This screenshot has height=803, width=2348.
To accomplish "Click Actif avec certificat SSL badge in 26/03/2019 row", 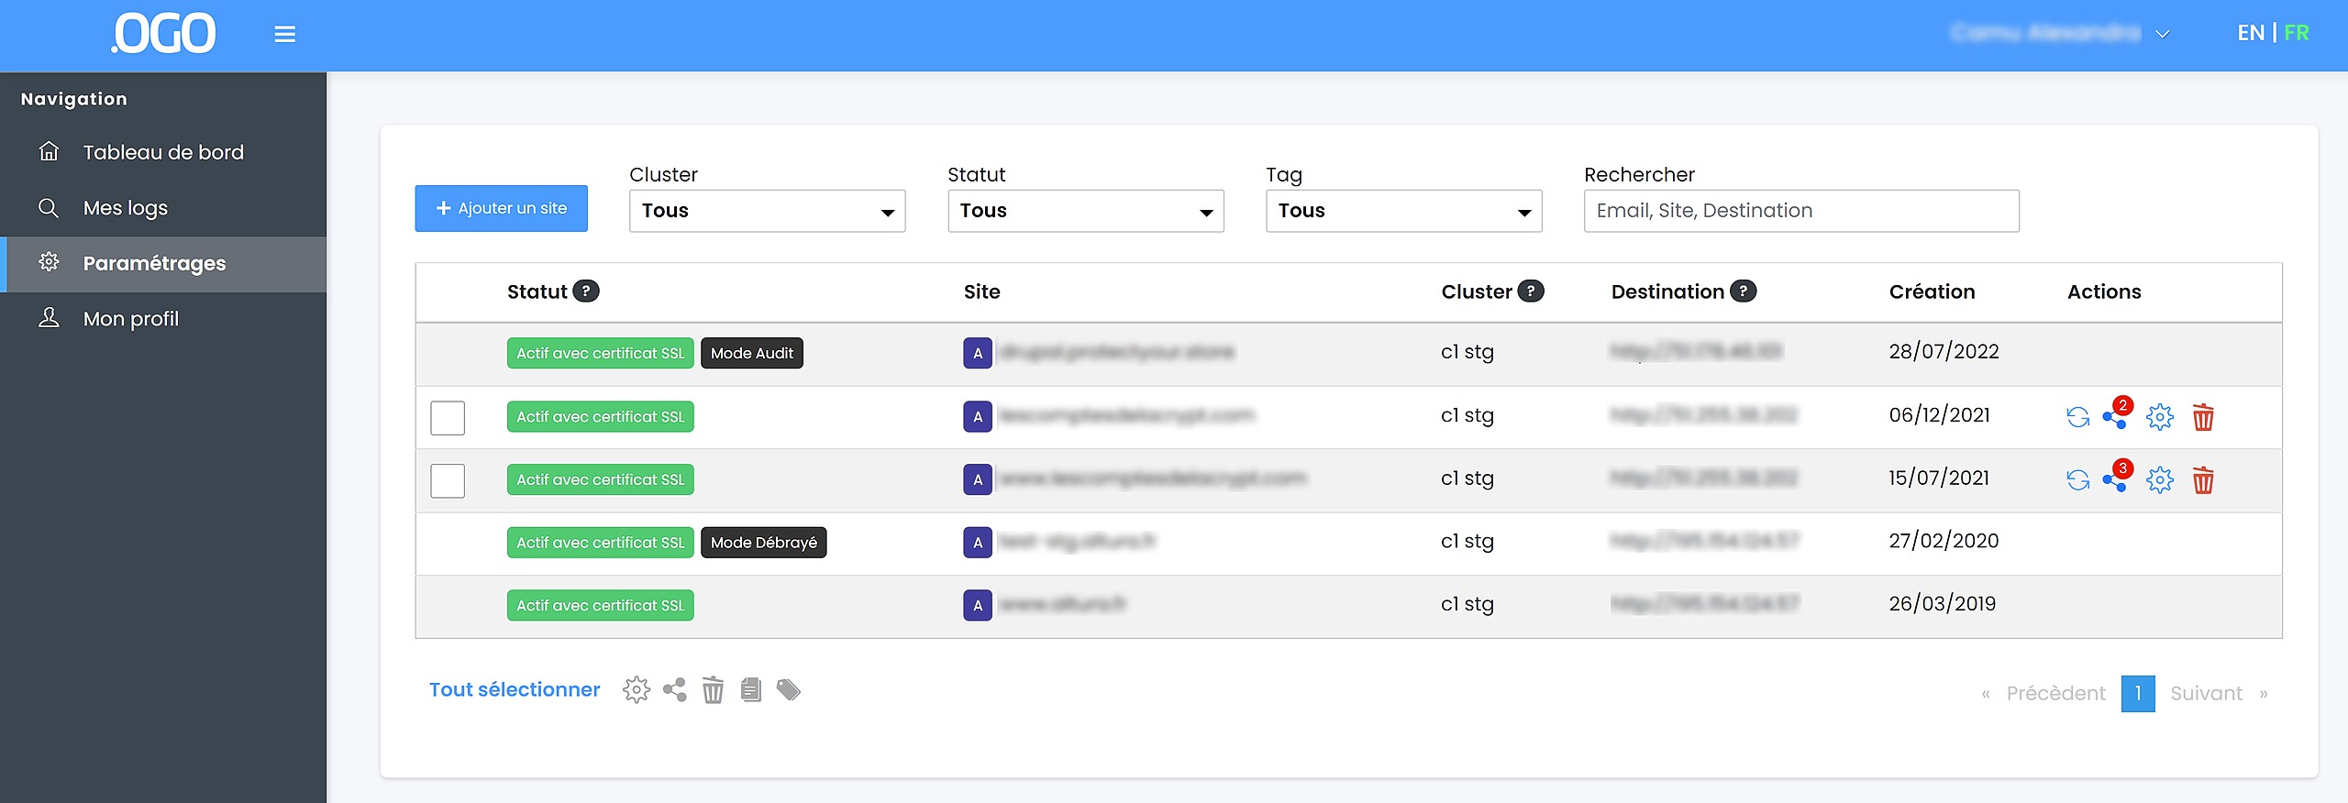I will [x=601, y=606].
